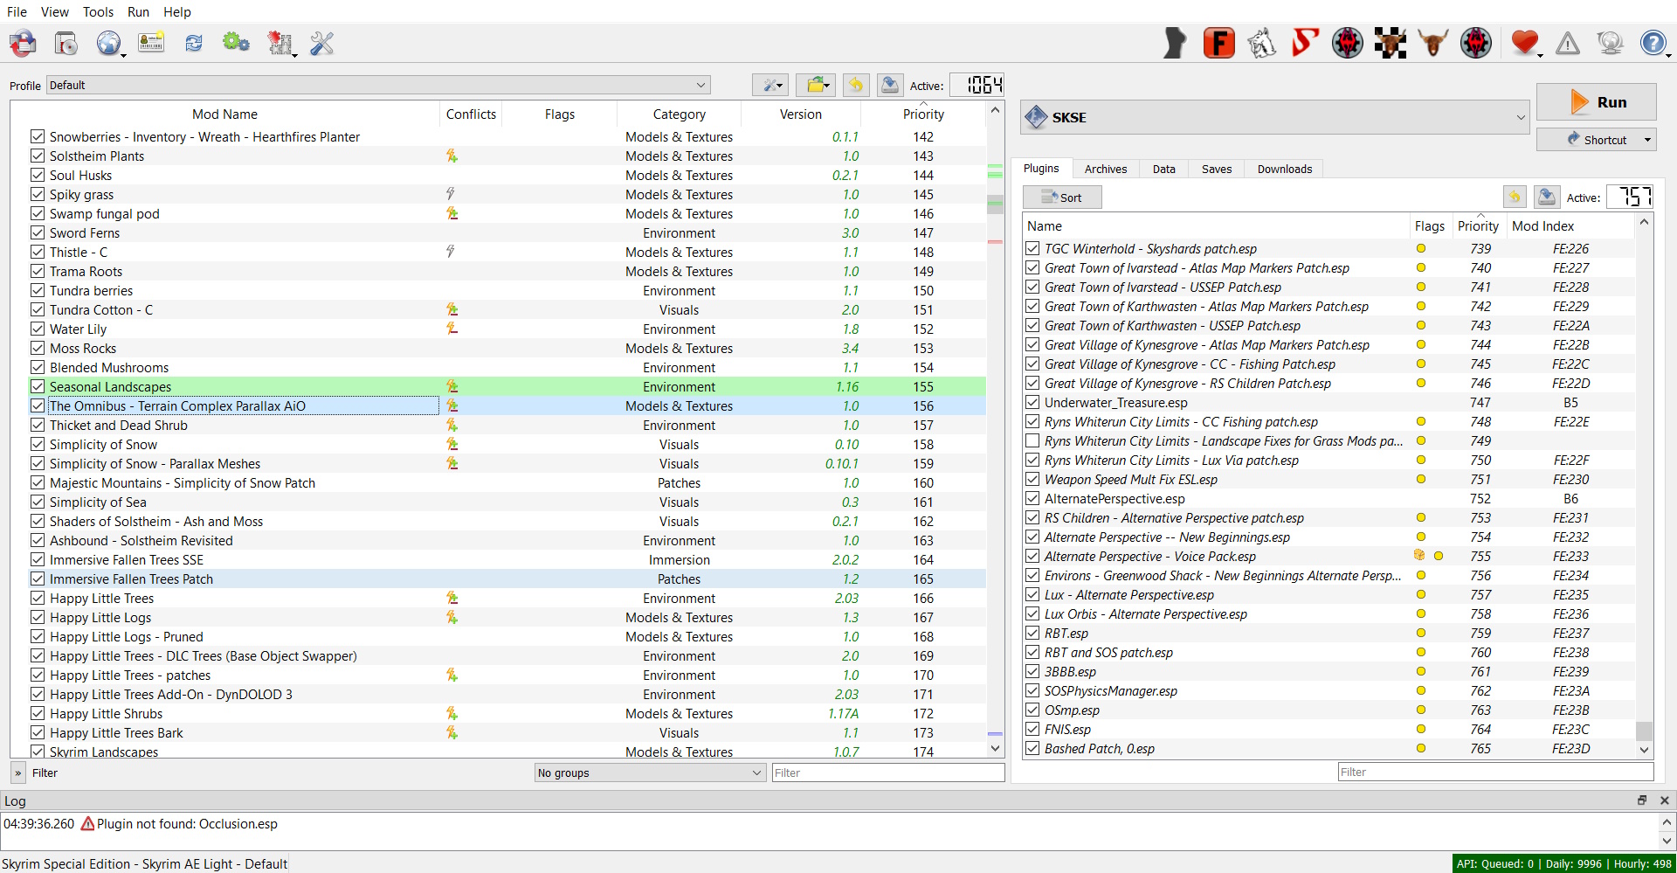This screenshot has width=1677, height=873.
Task: Uncheck AlternatePerspective.esp plugin
Action: click(x=1032, y=498)
